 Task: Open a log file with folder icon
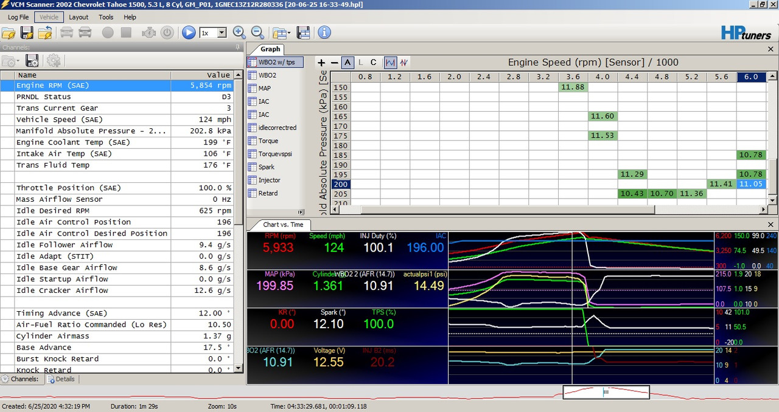point(9,33)
